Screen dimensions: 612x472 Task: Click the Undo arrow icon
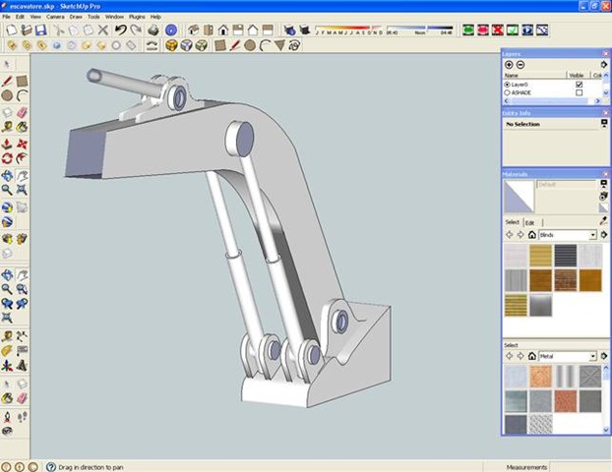(120, 30)
